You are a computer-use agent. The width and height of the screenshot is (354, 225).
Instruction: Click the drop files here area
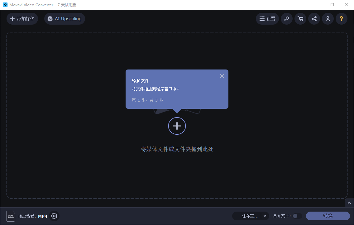(177, 149)
